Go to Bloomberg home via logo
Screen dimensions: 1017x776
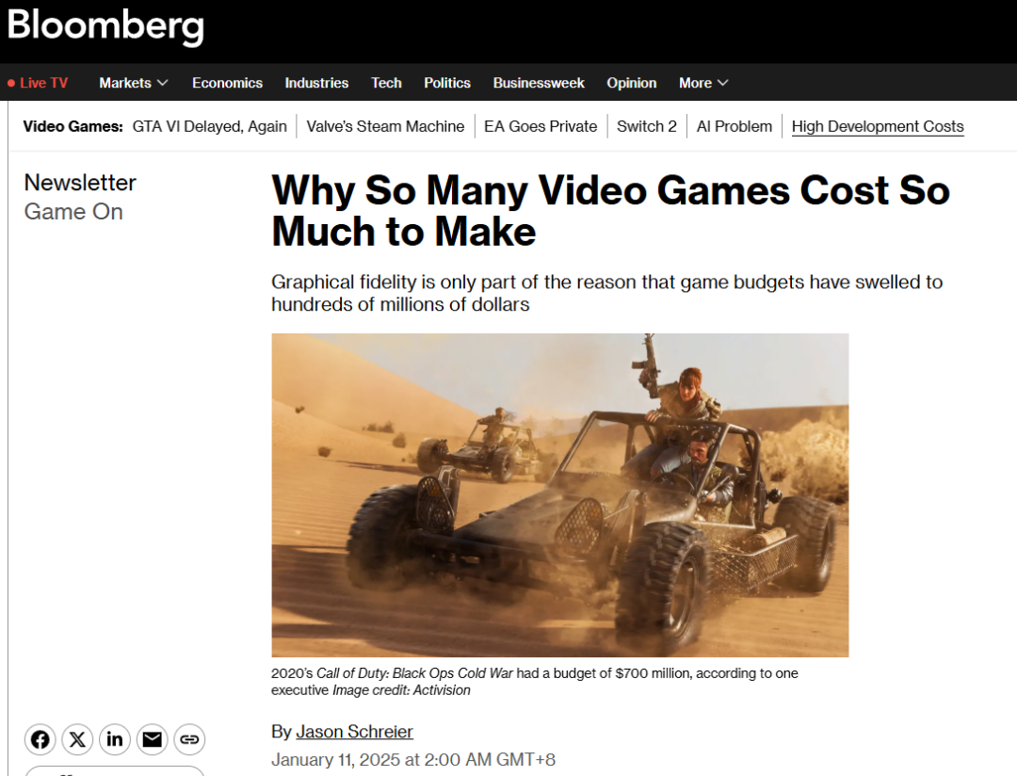coord(105,27)
